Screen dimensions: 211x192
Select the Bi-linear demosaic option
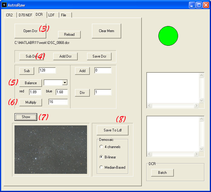click(x=101, y=157)
